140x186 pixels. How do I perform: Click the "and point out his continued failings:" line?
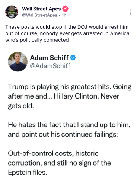pos(63,134)
